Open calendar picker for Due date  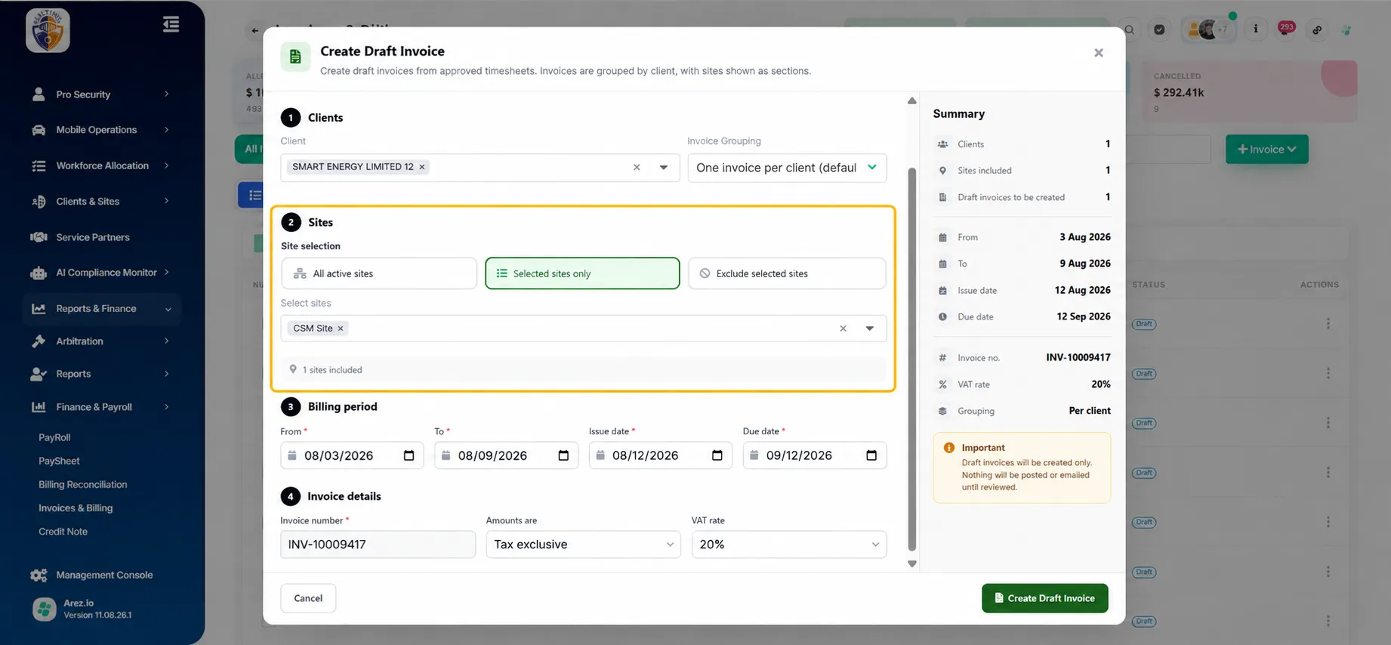871,455
